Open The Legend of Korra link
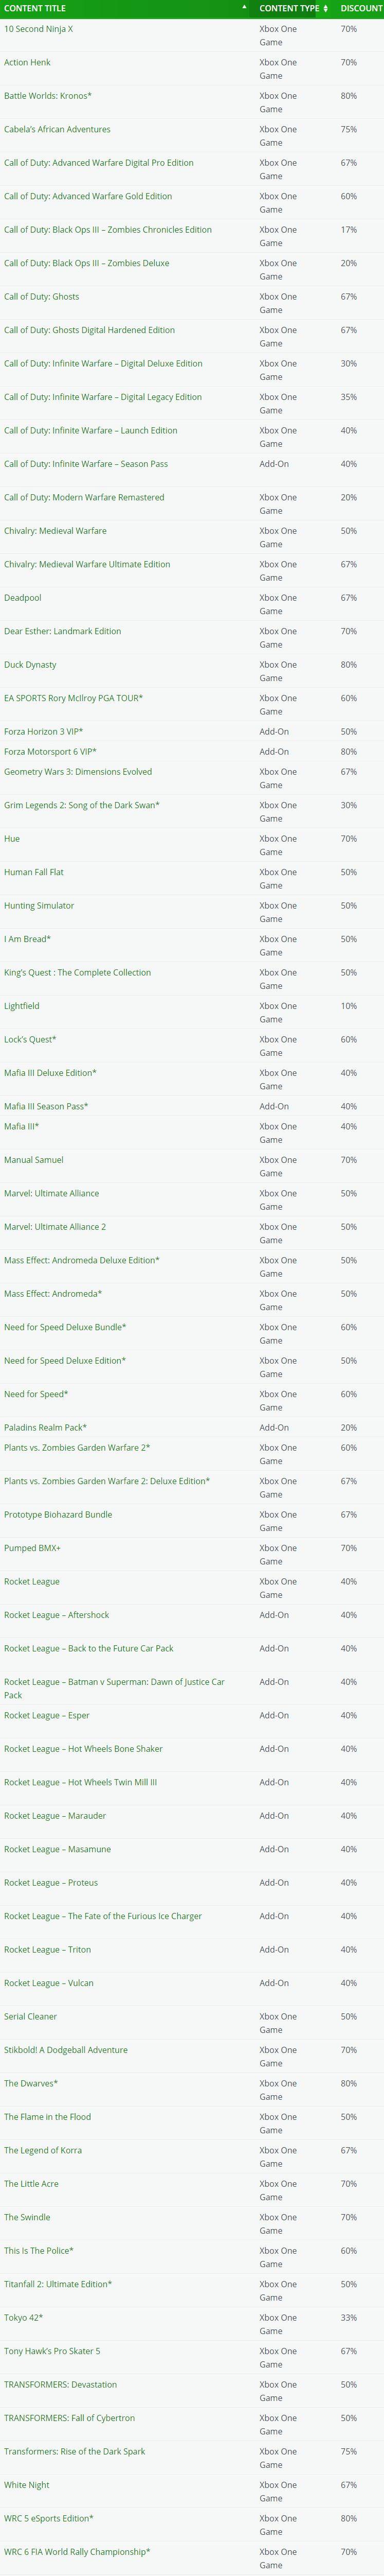The width and height of the screenshot is (384, 2576). point(43,2149)
